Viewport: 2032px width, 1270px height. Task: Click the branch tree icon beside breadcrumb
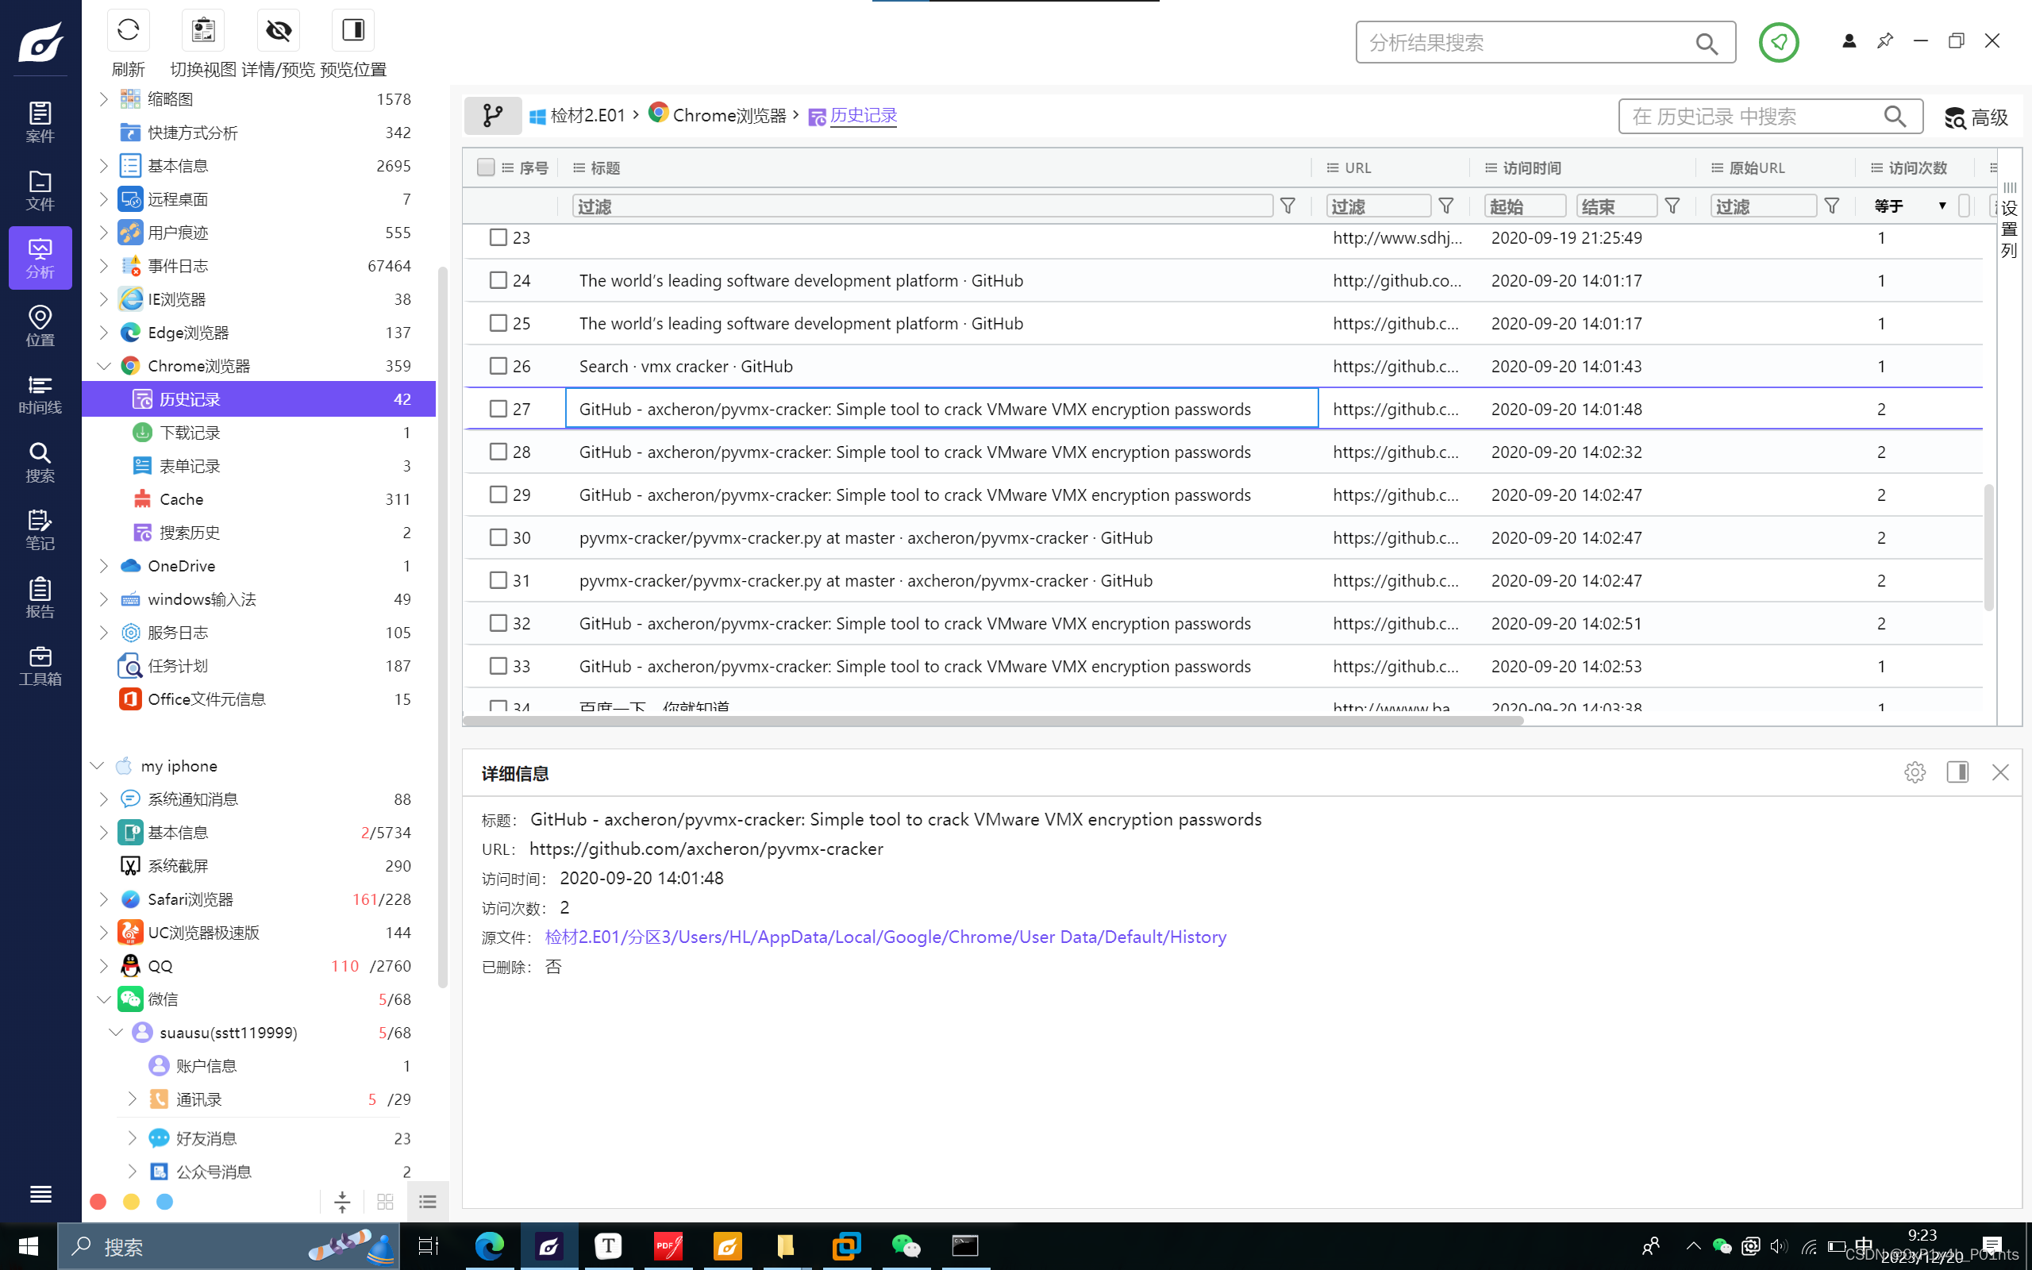click(493, 115)
